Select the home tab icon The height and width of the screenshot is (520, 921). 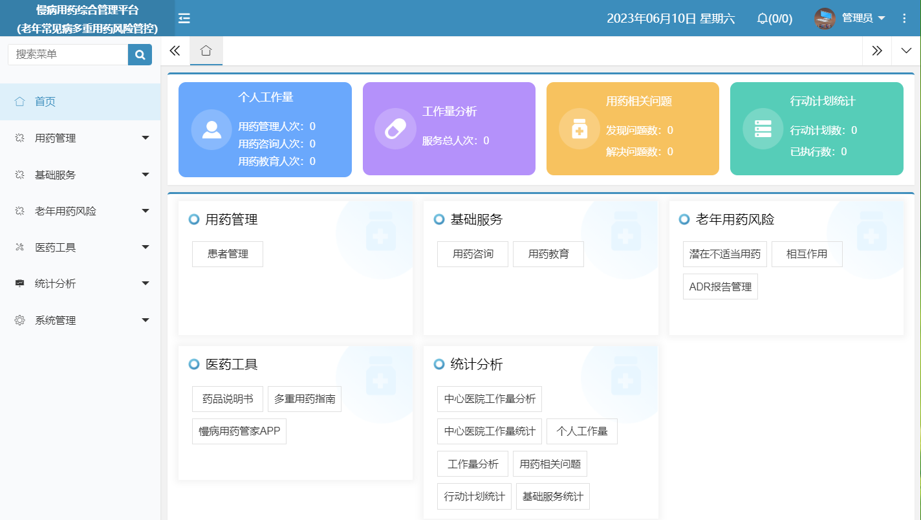pyautogui.click(x=206, y=50)
